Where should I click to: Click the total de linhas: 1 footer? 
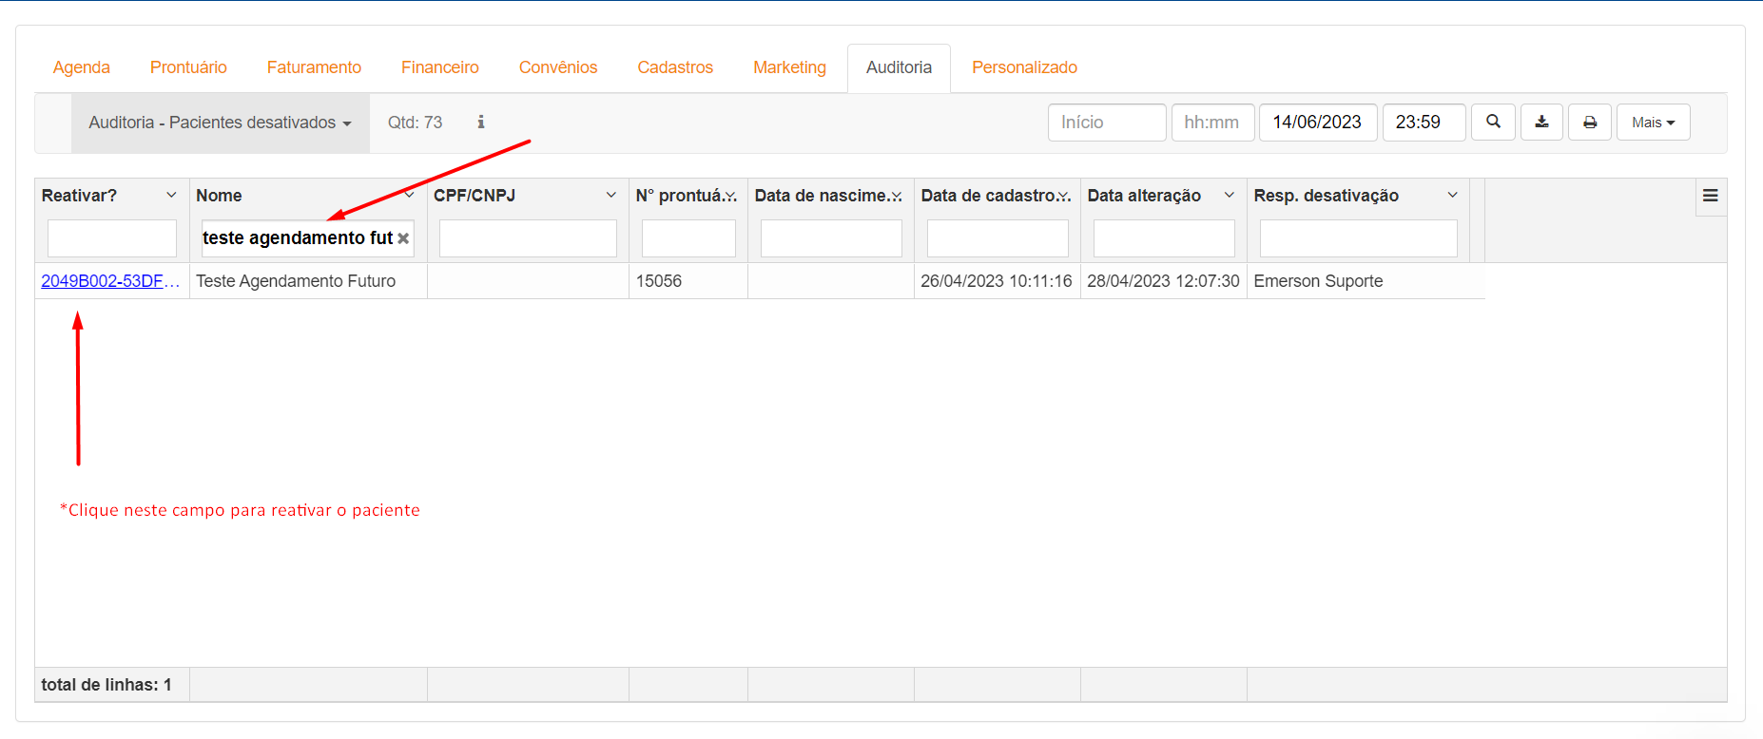click(x=107, y=685)
